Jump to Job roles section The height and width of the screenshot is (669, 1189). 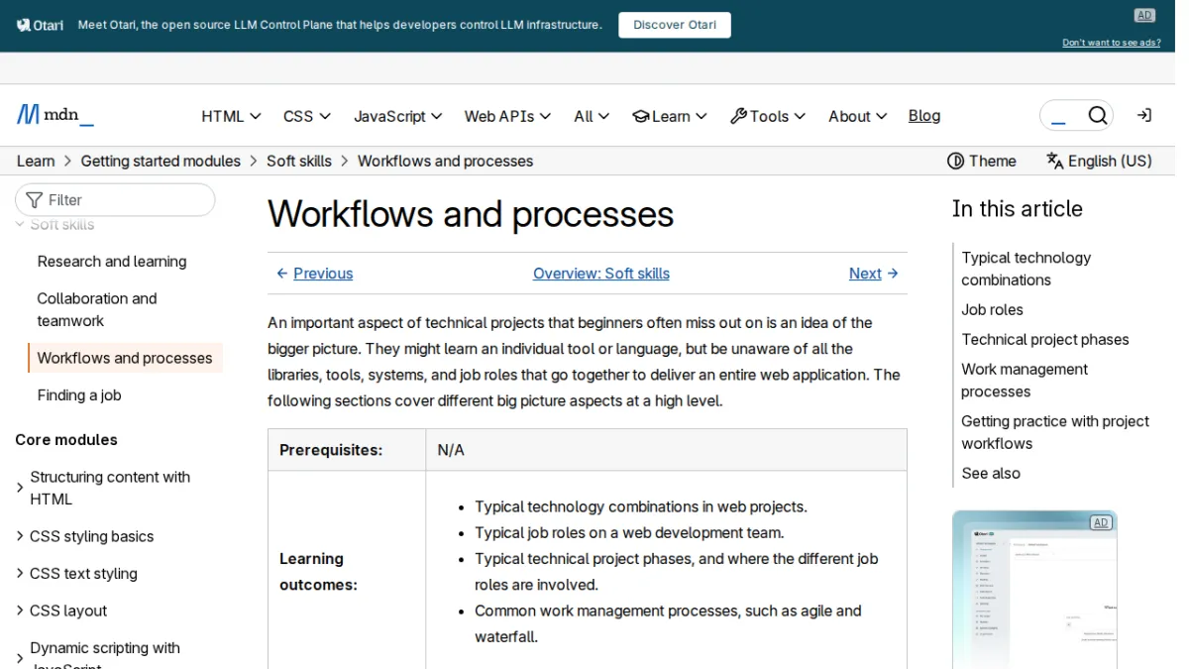[992, 310]
